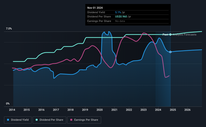Toggle the Earnings Per Share legend button

(84, 120)
